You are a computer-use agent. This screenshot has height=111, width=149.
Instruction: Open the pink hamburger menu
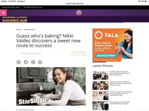point(3,13)
